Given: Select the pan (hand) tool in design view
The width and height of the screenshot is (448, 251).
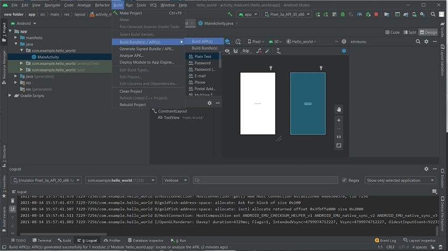Looking at the screenshot, I should tap(339, 110).
